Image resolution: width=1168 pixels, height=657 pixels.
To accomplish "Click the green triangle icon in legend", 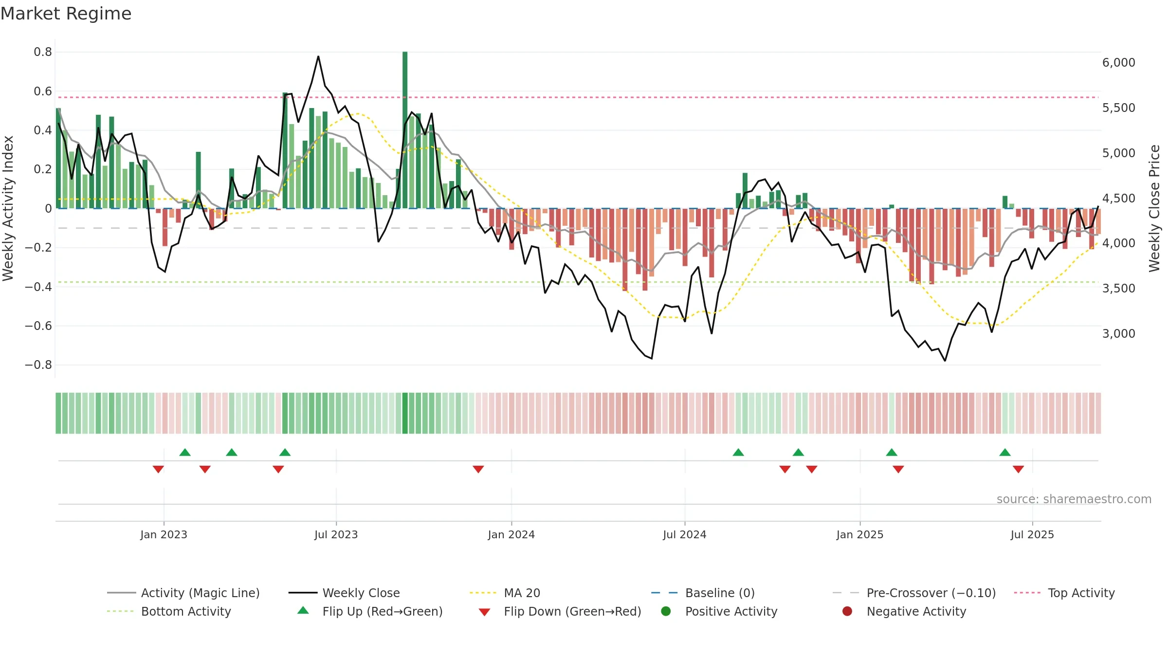I will tap(303, 610).
